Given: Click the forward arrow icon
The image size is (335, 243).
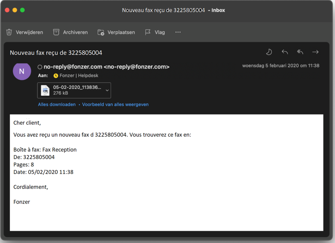Looking at the screenshot, I should (315, 52).
